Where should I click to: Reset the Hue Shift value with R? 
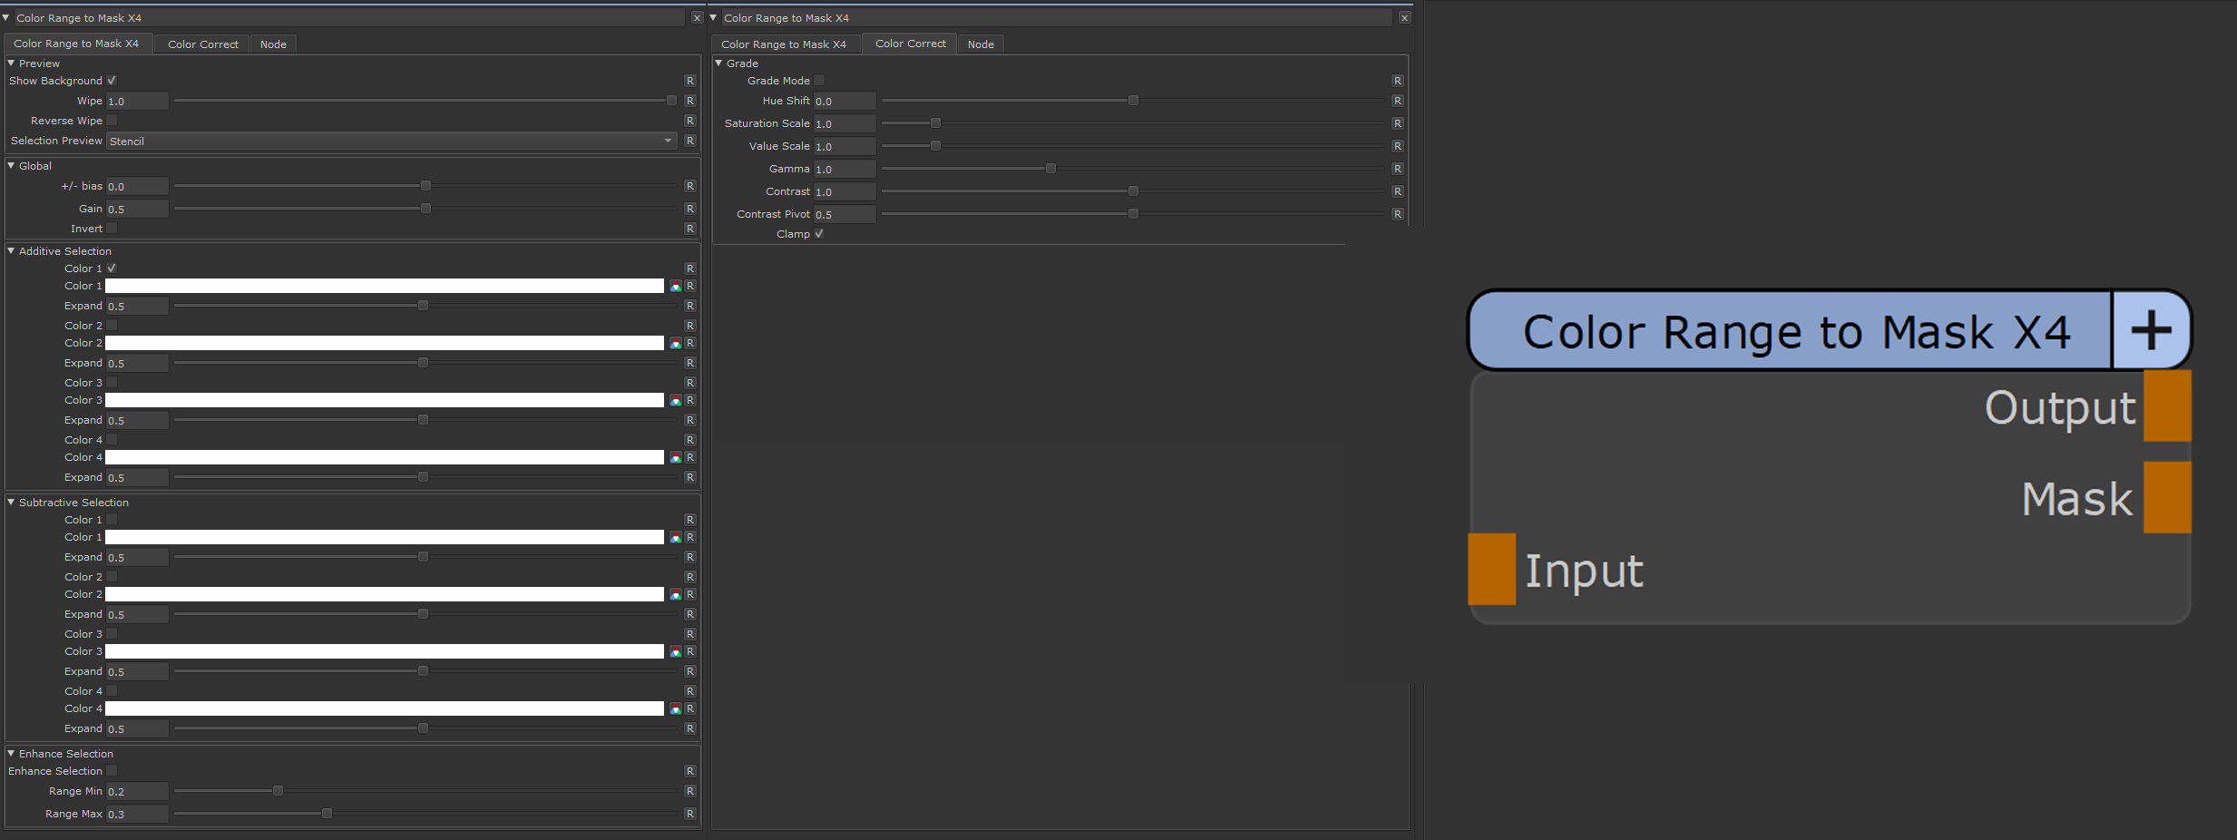[1397, 101]
